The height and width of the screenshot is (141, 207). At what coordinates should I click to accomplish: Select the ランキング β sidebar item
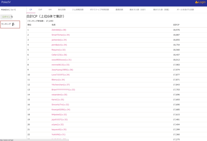[x=10, y=24]
